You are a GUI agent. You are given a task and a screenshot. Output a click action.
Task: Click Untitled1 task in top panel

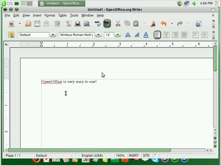pos(62,3)
